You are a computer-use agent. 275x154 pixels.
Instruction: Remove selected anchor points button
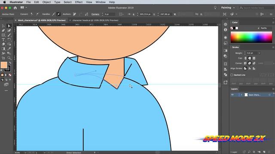click(x=74, y=14)
